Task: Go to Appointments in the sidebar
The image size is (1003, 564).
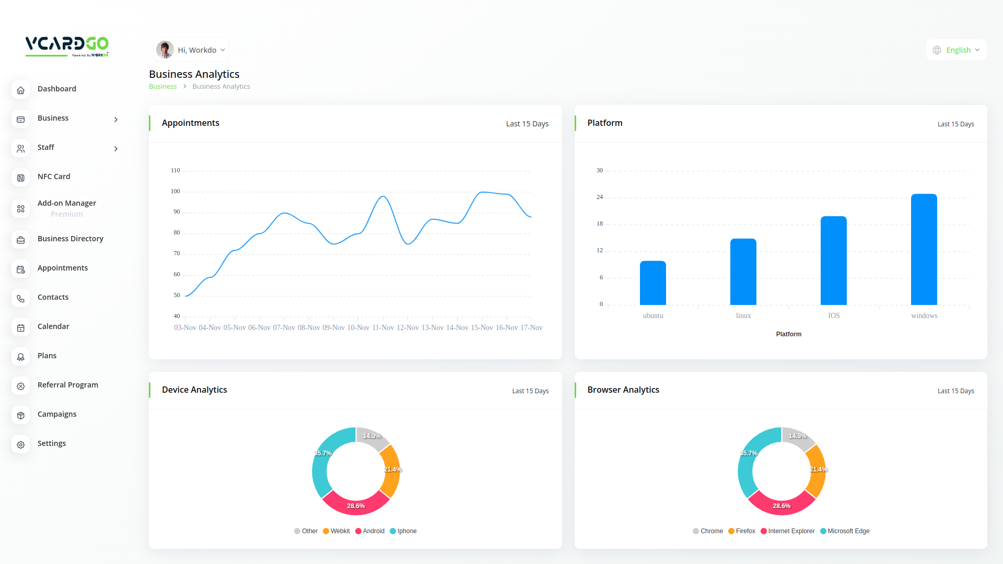Action: [63, 268]
